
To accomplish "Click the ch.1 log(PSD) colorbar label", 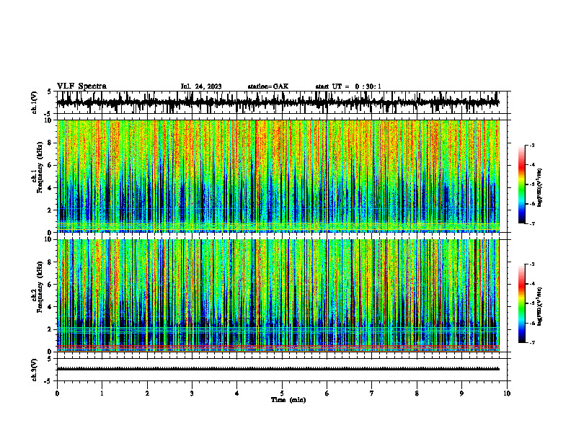I will pyautogui.click(x=539, y=188).
